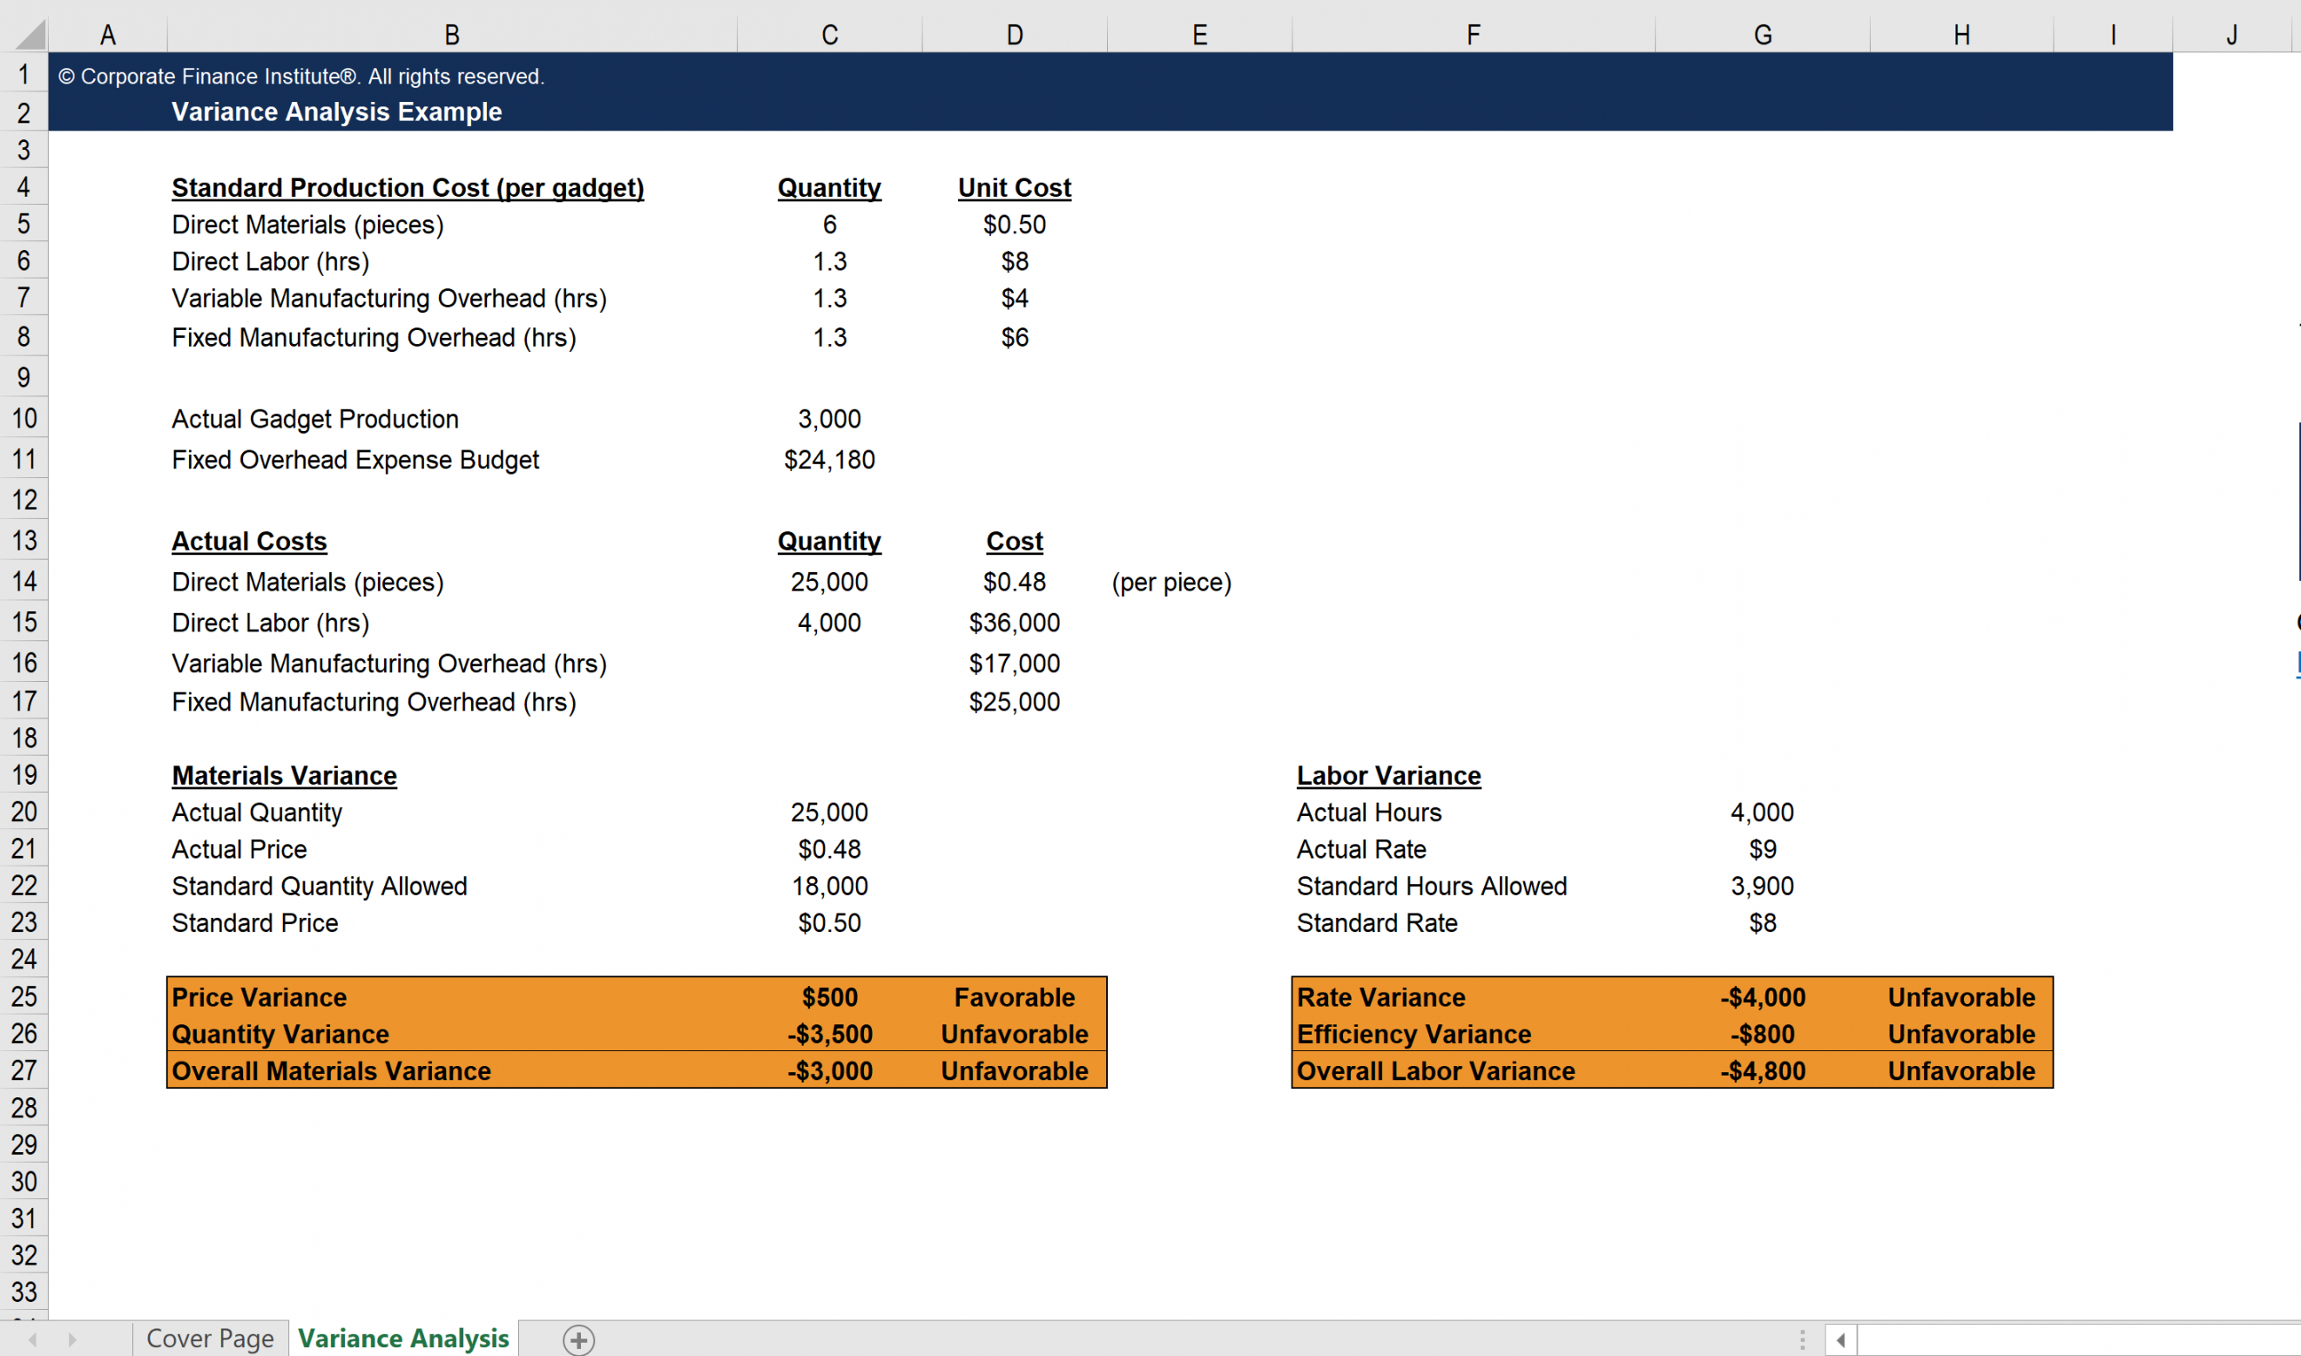Screen dimensions: 2301x1356
Task: Switch to the Cover Page sheet tab
Action: coord(210,1339)
